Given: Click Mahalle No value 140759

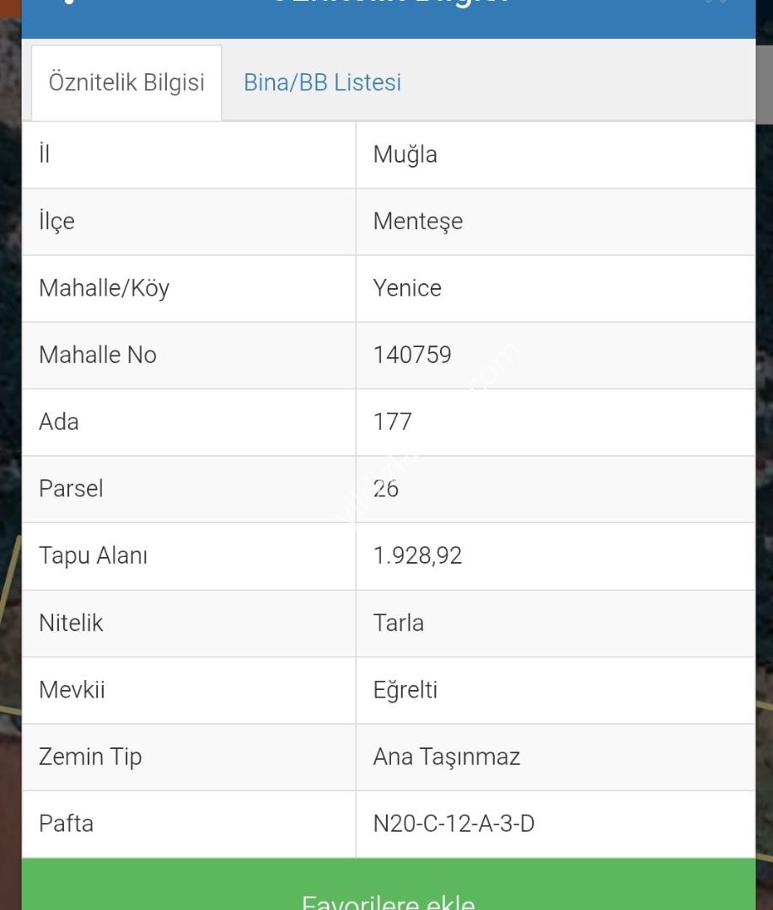Looking at the screenshot, I should click(412, 355).
